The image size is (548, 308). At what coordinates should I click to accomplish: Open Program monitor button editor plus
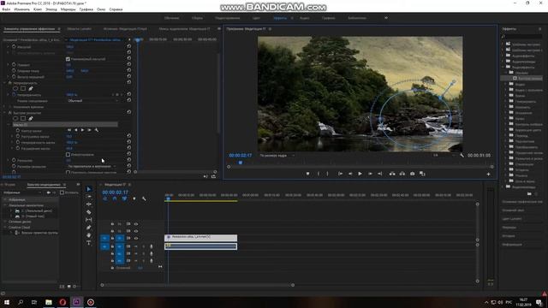(x=489, y=174)
